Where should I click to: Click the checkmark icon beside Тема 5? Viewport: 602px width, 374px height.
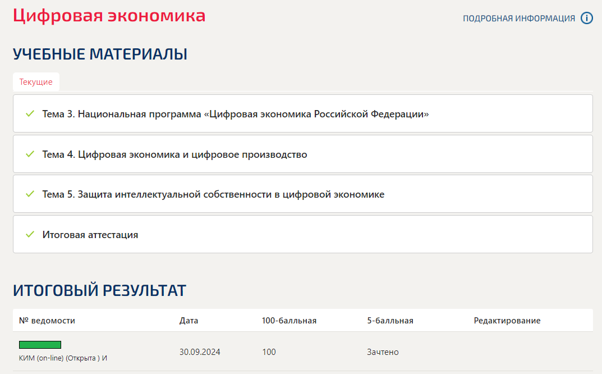30,194
